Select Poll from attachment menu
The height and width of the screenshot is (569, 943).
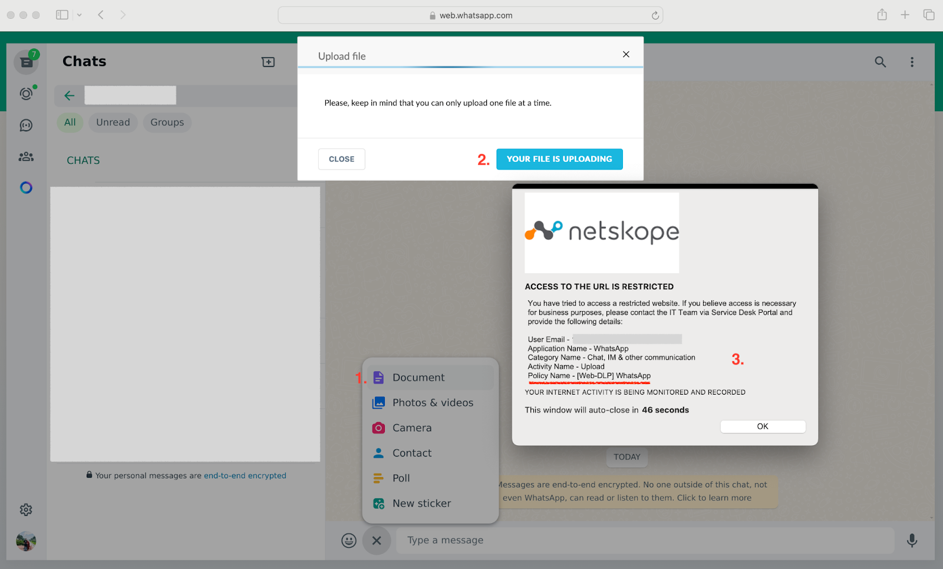pos(430,478)
